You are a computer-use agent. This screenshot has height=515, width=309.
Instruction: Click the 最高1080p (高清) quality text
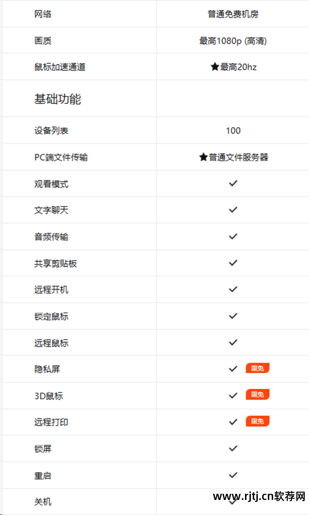tap(233, 41)
